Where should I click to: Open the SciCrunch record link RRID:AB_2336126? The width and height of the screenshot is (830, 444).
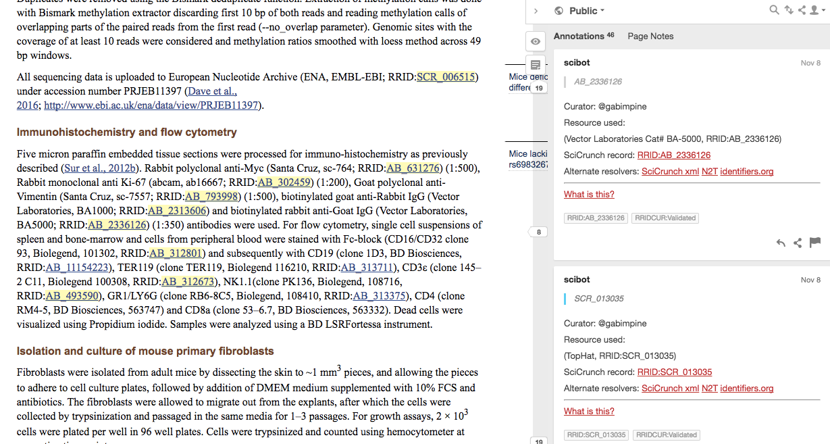674,155
